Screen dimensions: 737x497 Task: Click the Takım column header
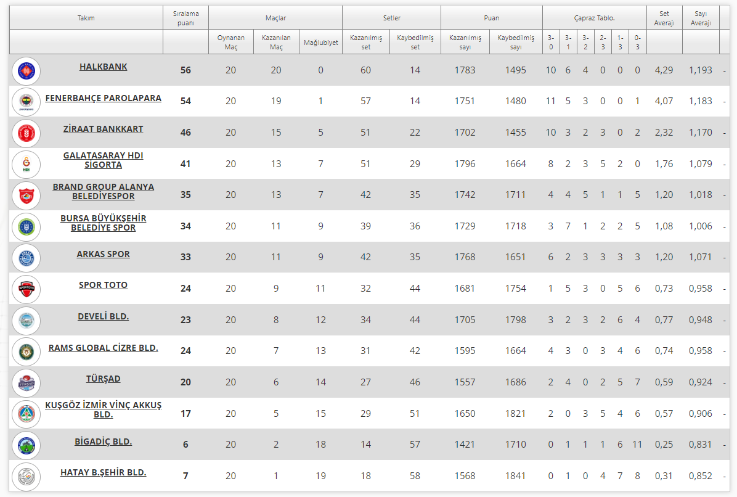pos(86,18)
